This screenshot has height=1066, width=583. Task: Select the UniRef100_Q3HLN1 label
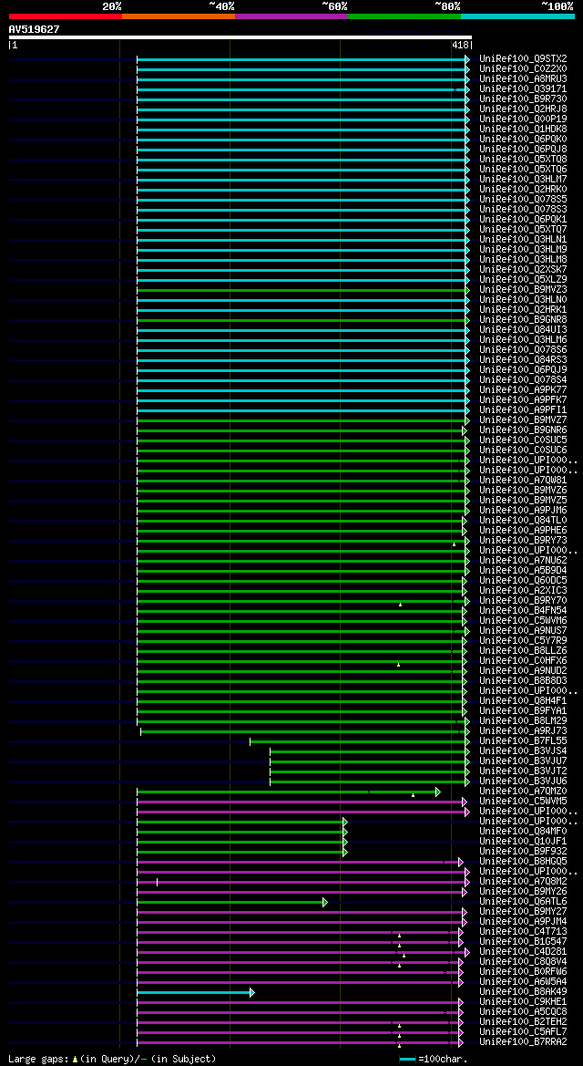coord(523,239)
